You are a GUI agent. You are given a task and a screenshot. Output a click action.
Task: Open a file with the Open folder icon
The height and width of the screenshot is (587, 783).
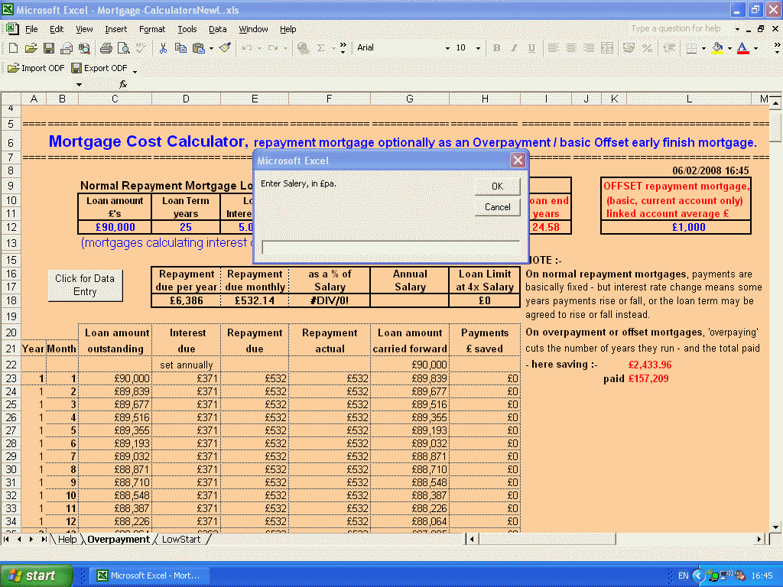(x=31, y=48)
